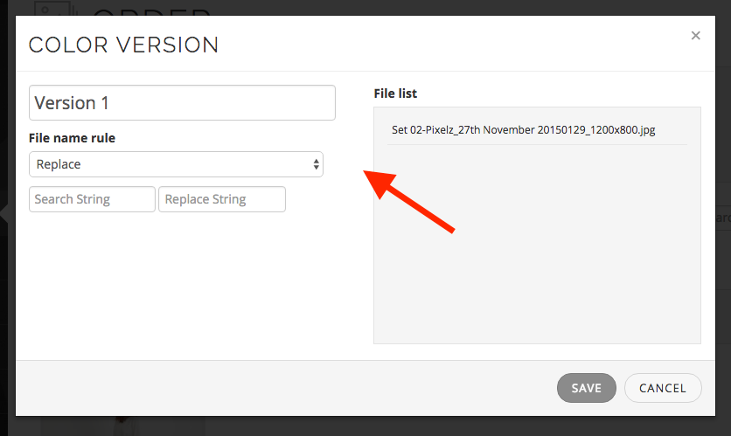Focus the Search String input

(92, 199)
